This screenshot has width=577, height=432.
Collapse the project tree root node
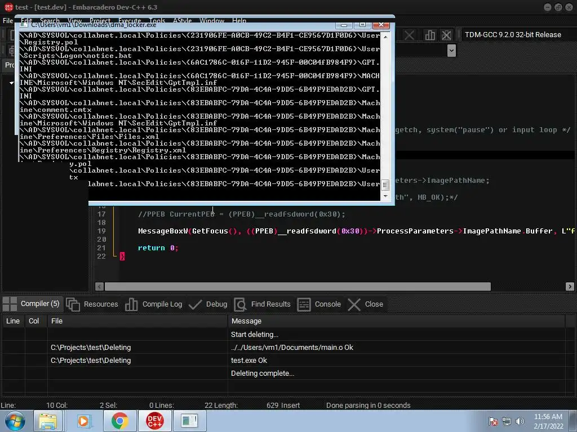(11, 83)
